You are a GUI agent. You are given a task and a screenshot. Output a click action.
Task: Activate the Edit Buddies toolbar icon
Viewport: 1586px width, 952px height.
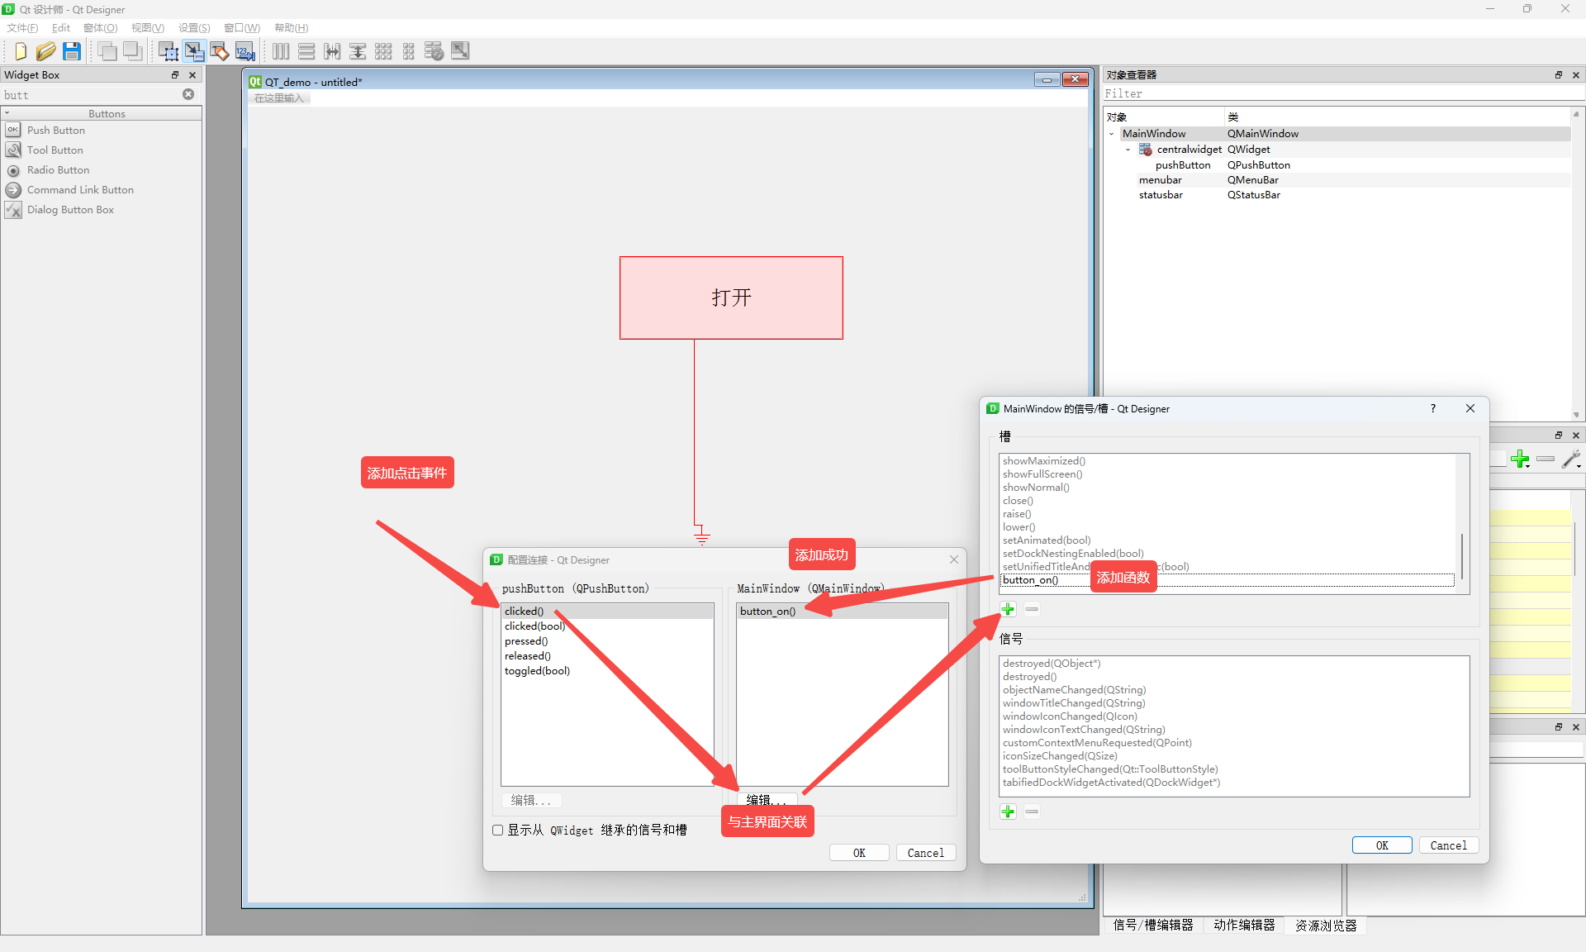(x=219, y=51)
